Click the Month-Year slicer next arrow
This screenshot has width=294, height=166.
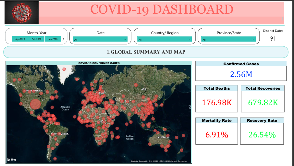click(x=63, y=39)
